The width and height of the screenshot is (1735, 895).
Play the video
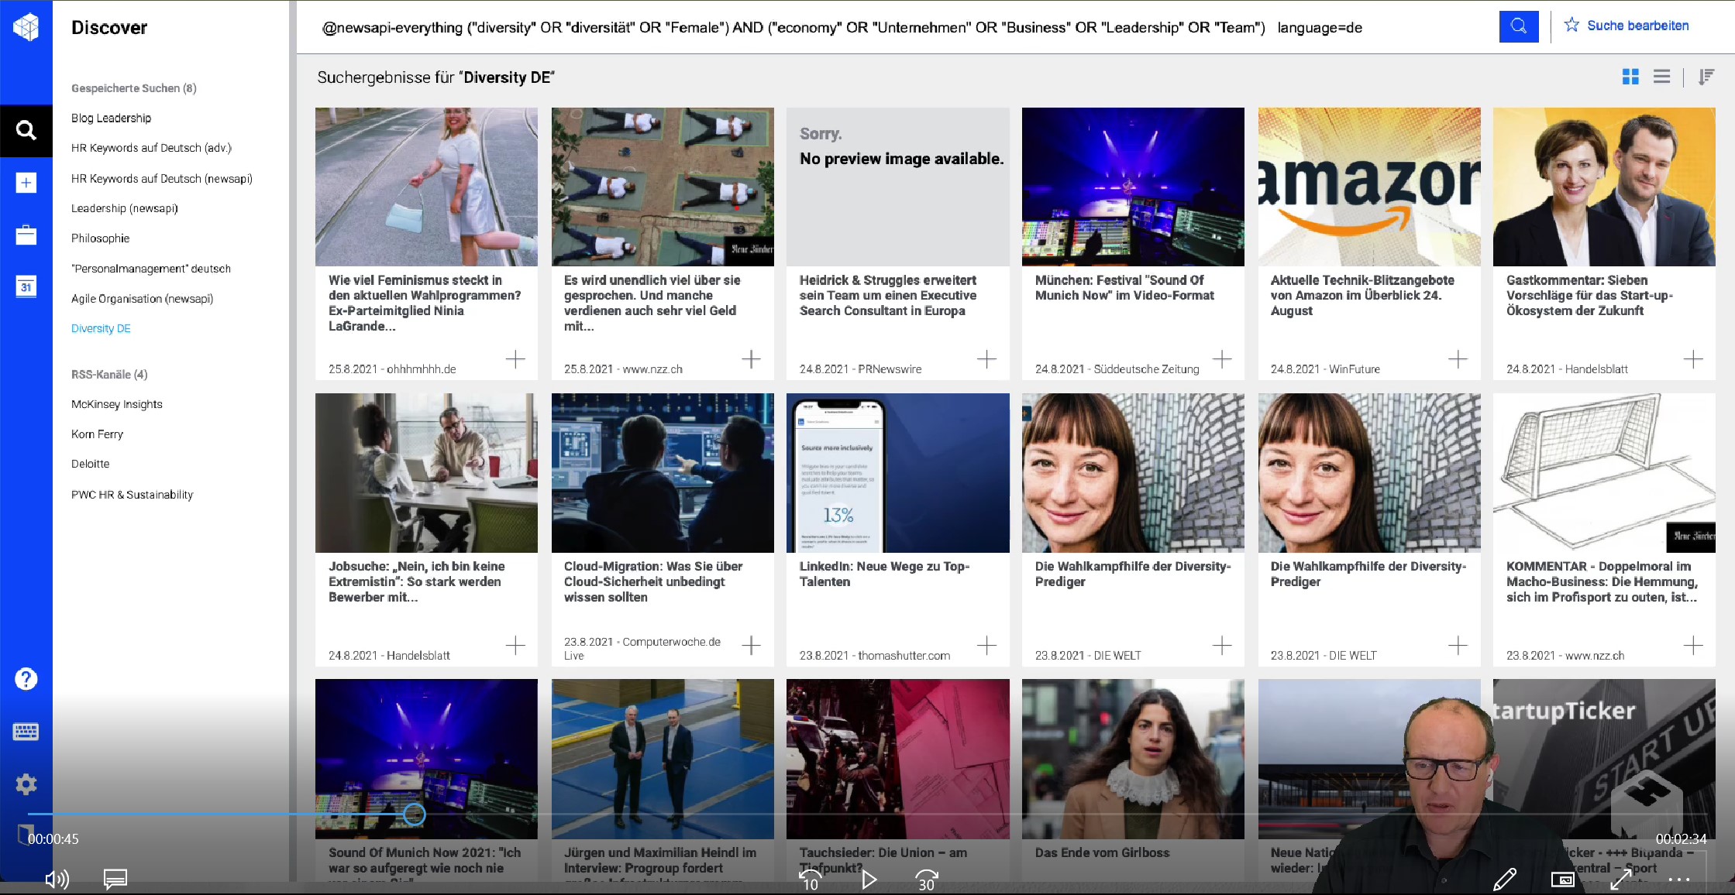[869, 880]
